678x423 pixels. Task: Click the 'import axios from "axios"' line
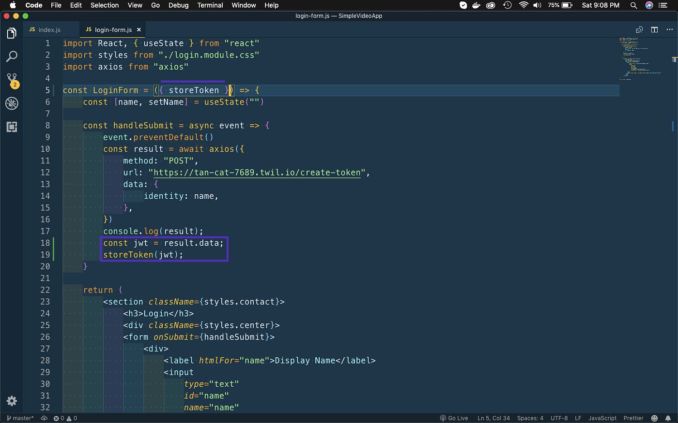pyautogui.click(x=126, y=67)
